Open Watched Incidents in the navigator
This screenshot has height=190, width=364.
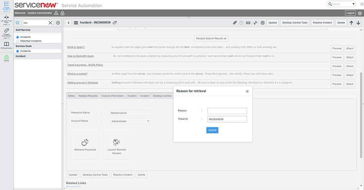[31, 41]
